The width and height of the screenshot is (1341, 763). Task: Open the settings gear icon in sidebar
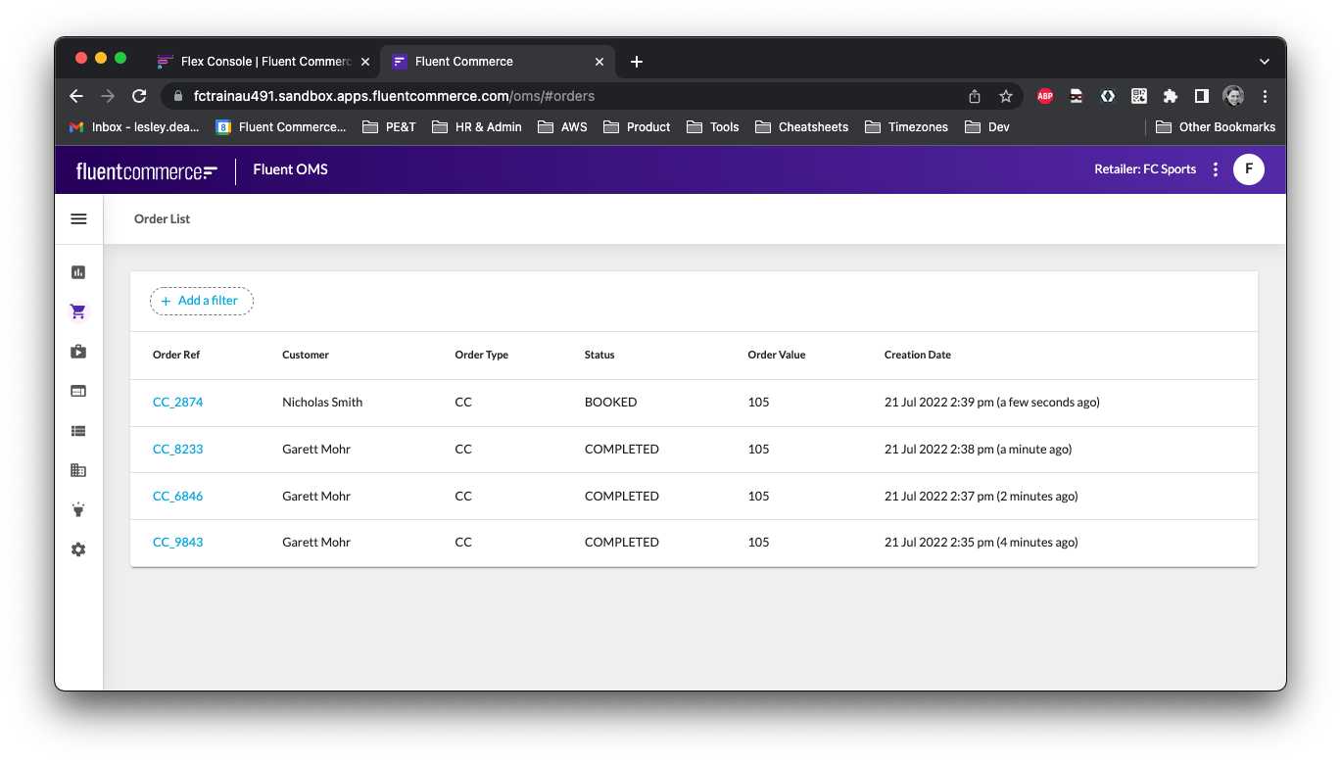78,549
